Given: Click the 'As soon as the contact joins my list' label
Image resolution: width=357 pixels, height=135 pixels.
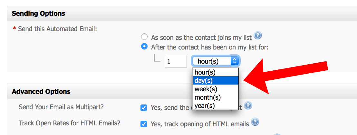Looking at the screenshot, I should tap(201, 37).
